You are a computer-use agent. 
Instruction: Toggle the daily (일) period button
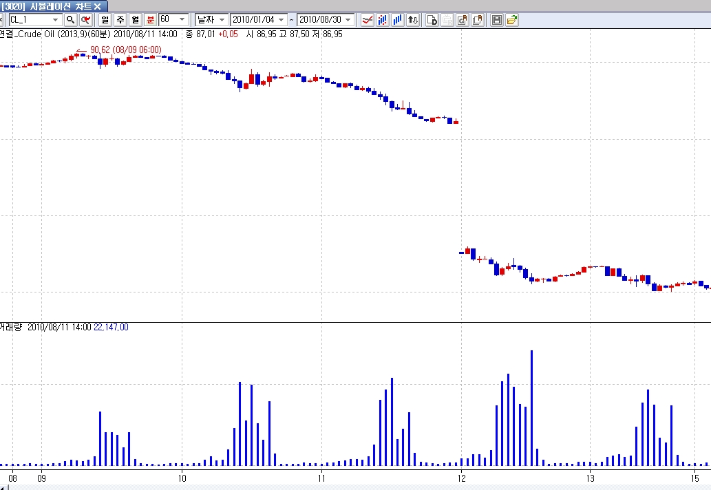[105, 20]
